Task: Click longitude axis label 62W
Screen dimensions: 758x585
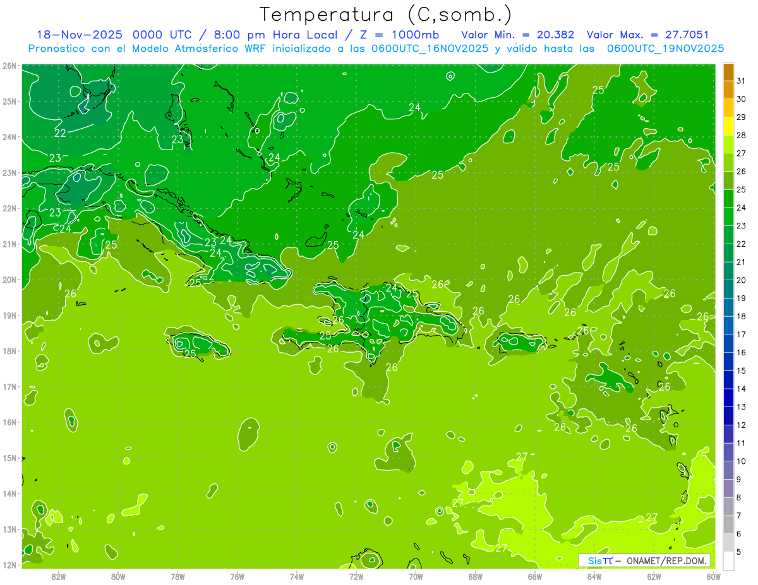Action: pos(654,576)
